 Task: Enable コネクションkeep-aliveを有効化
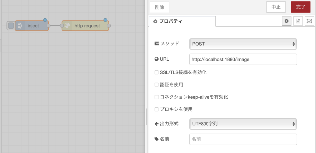click(156, 97)
